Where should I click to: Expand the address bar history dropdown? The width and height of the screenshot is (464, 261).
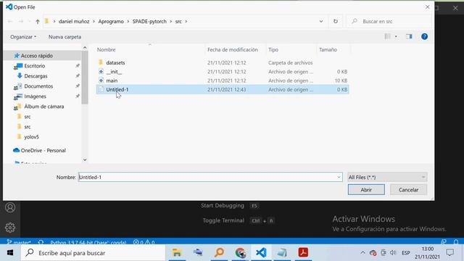(321, 21)
